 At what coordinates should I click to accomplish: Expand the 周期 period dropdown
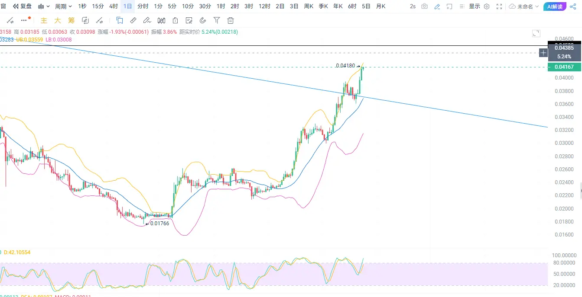(x=63, y=6)
